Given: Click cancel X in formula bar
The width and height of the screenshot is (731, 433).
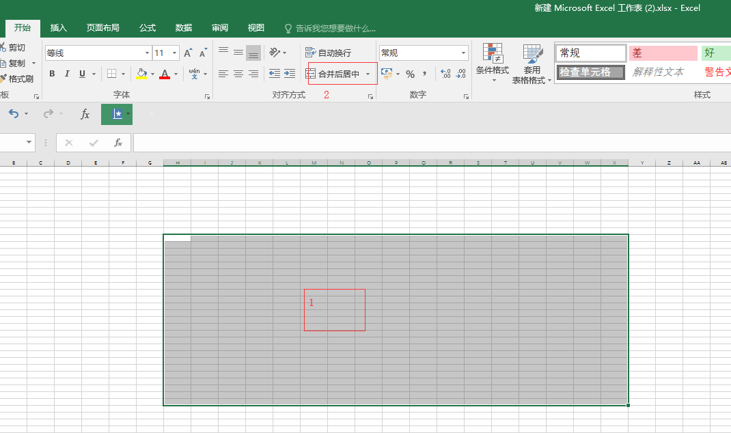Looking at the screenshot, I should point(69,143).
